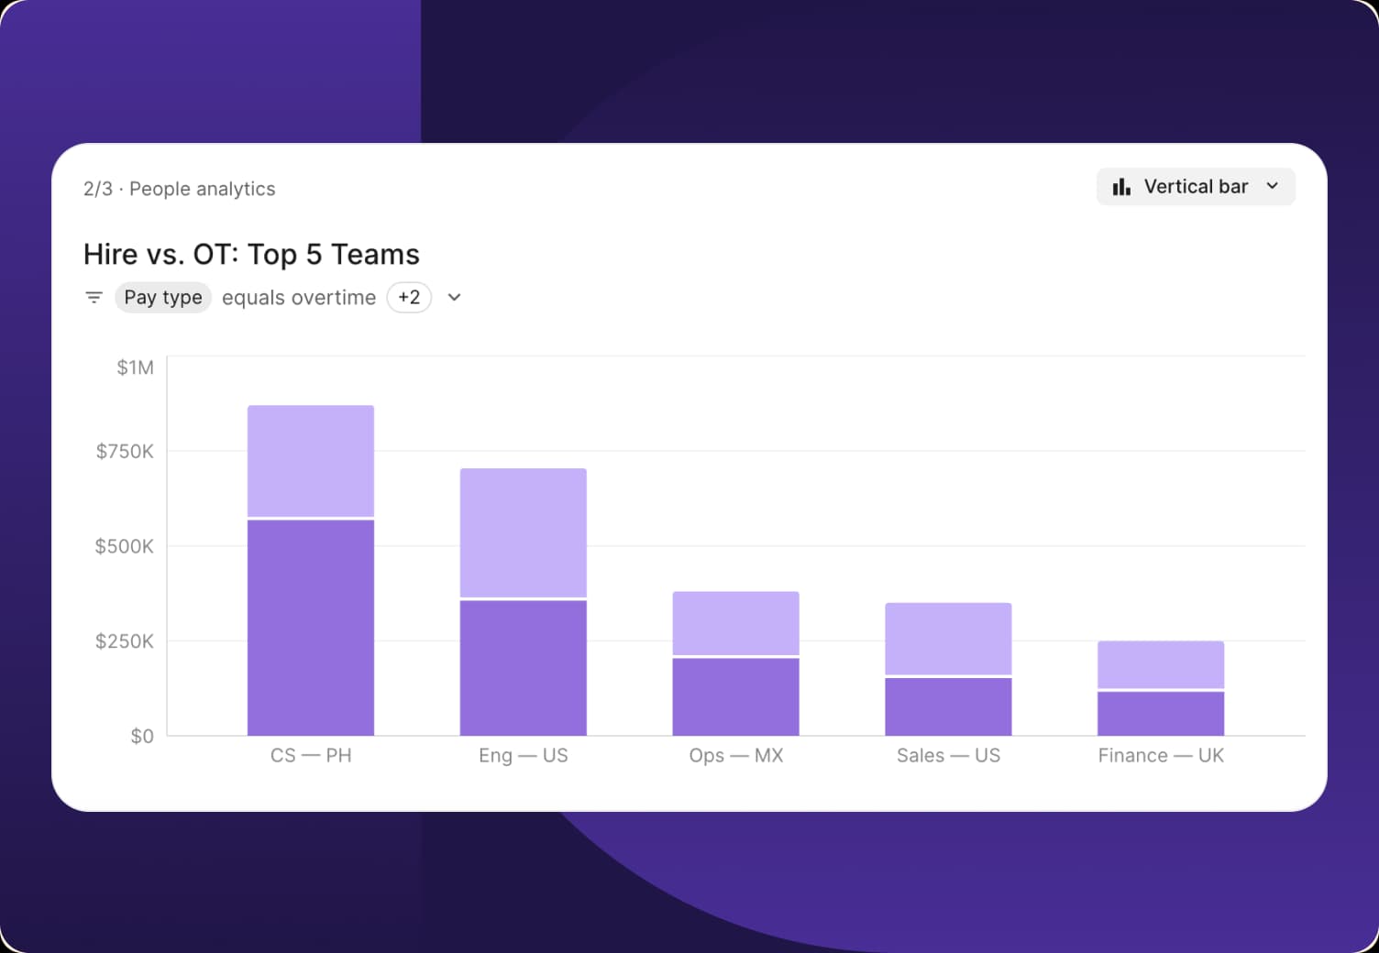
Task: Click the '$250K' y-axis label
Action: [x=125, y=641]
